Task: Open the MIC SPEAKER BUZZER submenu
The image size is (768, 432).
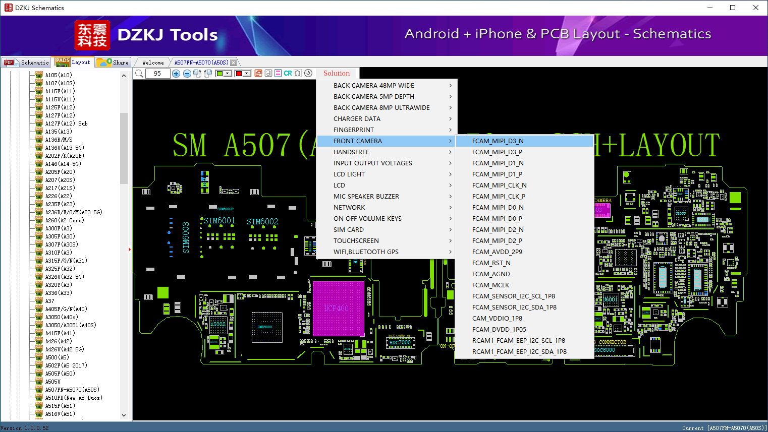Action: click(x=387, y=197)
